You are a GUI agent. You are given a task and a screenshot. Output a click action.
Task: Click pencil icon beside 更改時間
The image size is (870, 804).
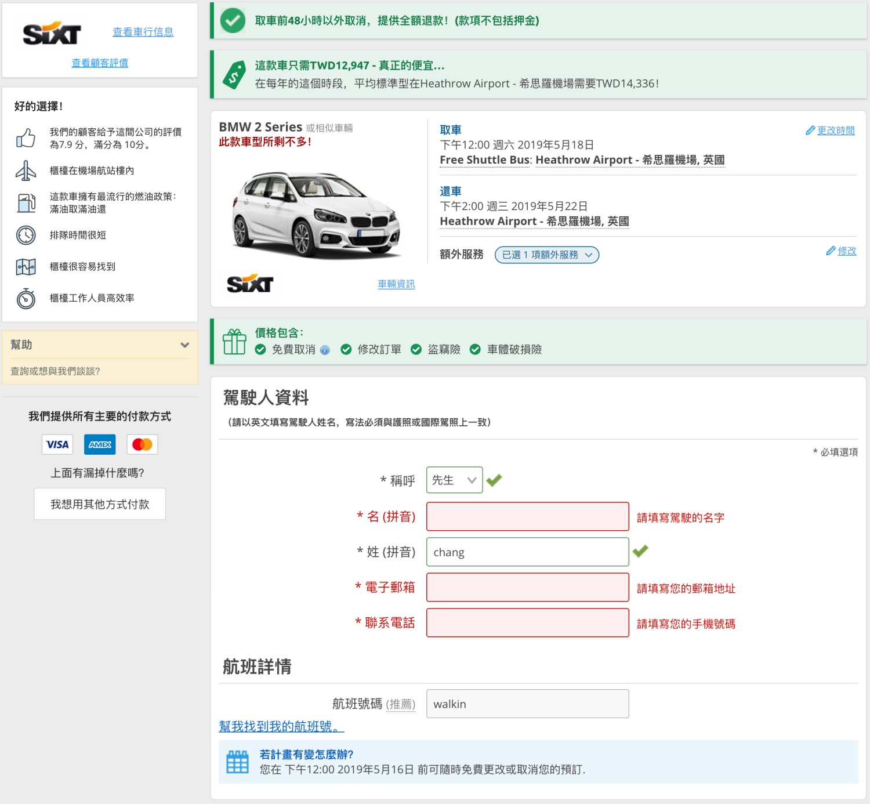click(810, 131)
